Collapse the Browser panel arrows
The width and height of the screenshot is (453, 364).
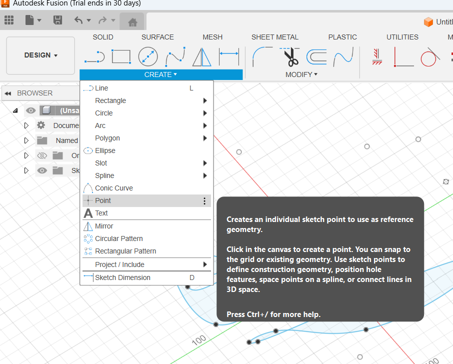tap(8, 93)
